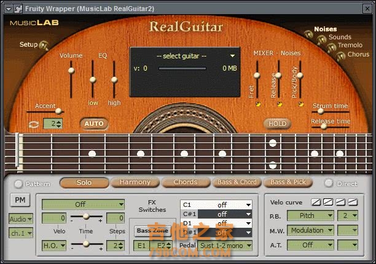Click the E2 bass zone stepper
The image size is (376, 264).
click(x=169, y=246)
